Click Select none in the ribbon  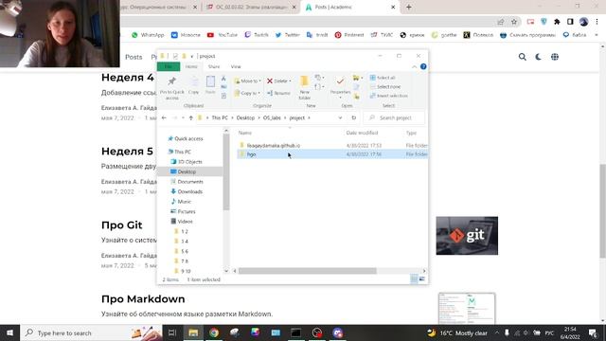(385, 86)
